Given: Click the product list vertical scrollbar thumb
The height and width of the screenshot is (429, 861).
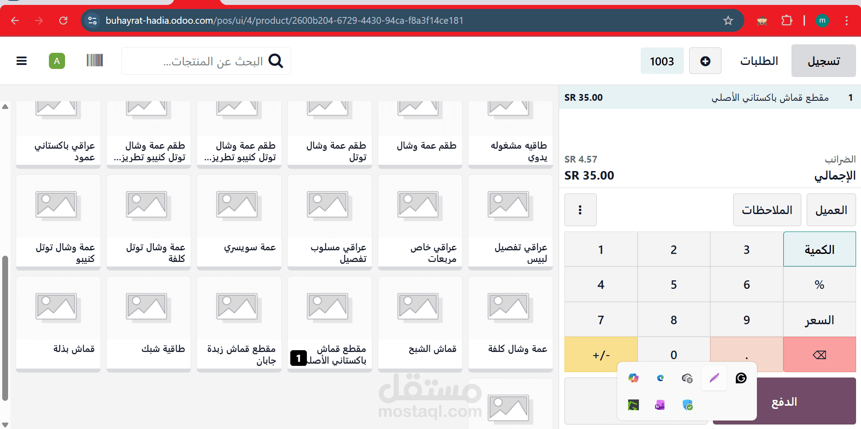Looking at the screenshot, I should pos(5,328).
